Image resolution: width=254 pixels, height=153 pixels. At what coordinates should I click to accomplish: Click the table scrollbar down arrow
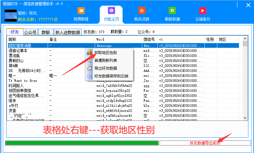pyautogui.click(x=245, y=118)
